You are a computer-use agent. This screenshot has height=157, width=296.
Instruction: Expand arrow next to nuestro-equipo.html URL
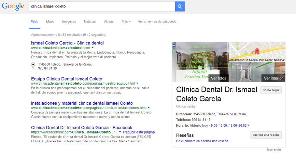(137, 83)
